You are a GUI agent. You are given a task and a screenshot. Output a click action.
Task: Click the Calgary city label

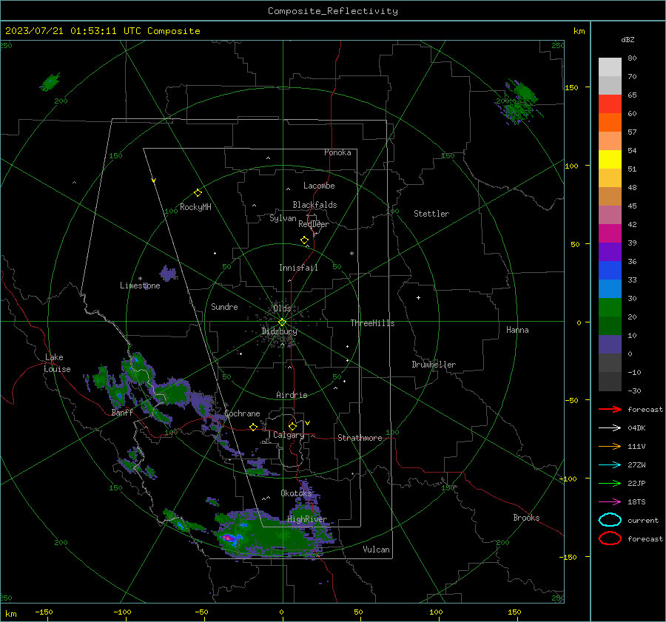pyautogui.click(x=289, y=435)
